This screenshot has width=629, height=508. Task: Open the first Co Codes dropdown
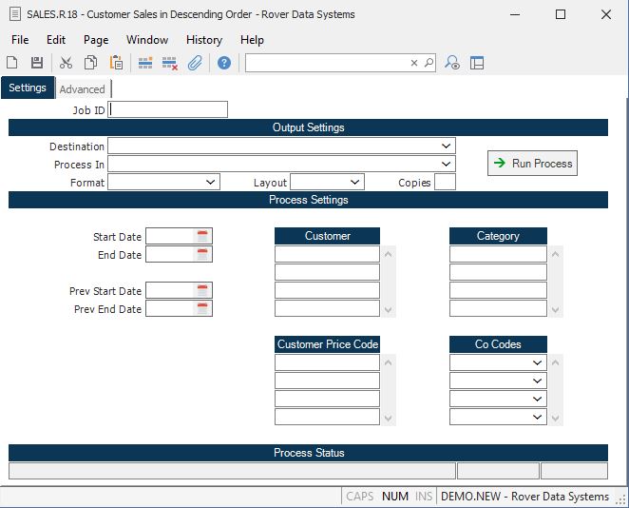[x=538, y=362]
